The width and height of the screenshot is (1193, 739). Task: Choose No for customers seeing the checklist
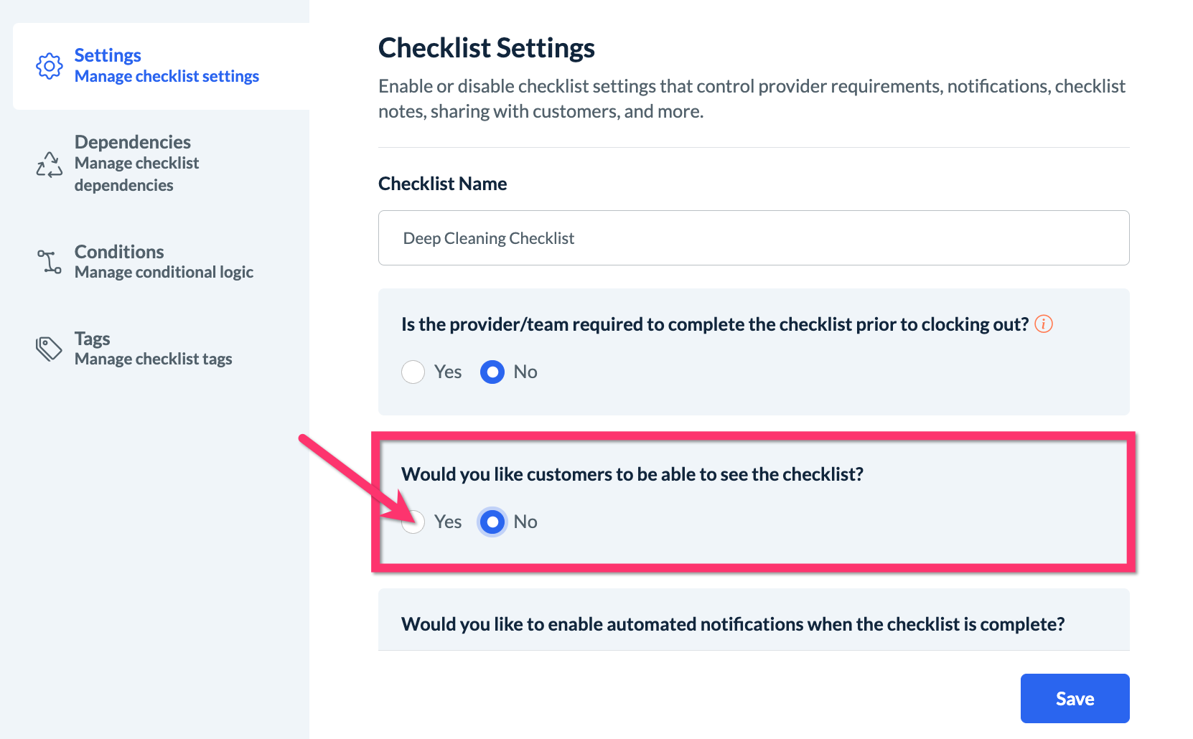click(x=492, y=522)
